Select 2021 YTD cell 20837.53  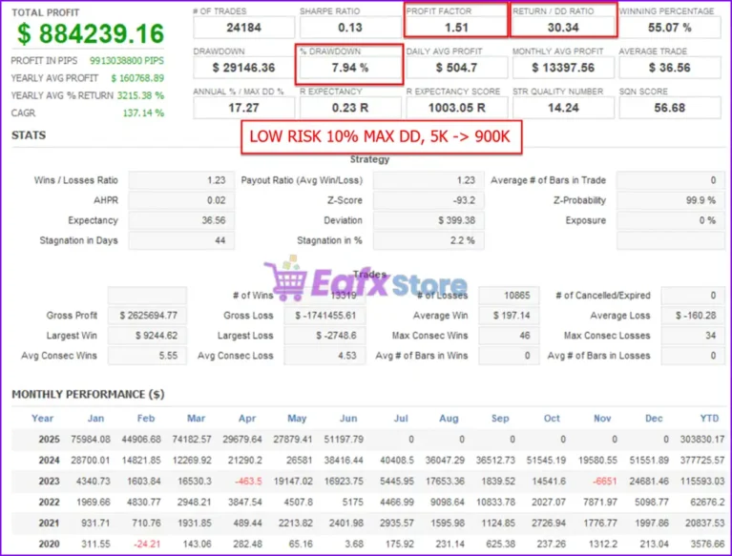pos(705,524)
